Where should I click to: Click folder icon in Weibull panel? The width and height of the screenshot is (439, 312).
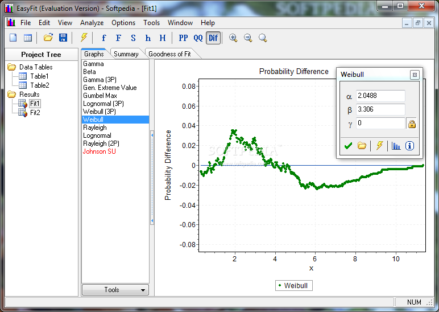[362, 146]
